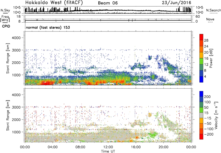Click the '4000' tick in the power panel

click(16, 38)
